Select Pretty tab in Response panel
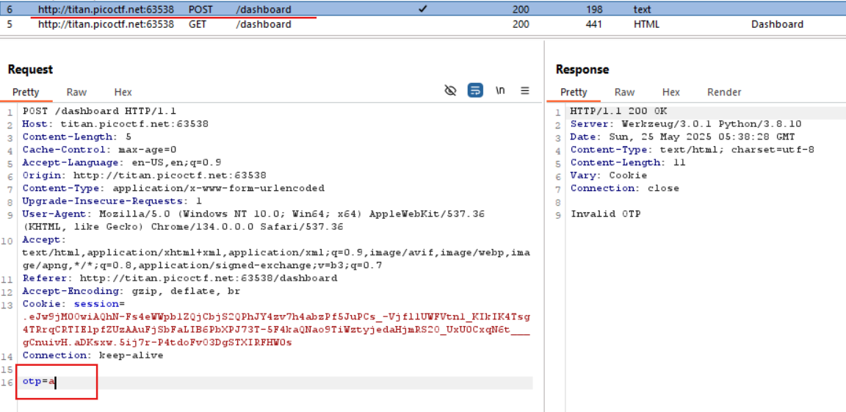 [574, 92]
